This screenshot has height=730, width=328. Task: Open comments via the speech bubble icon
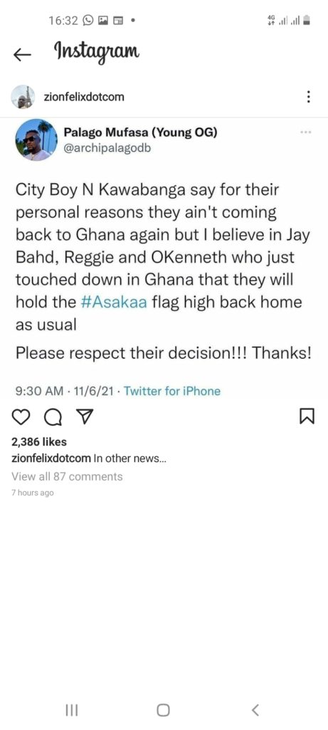point(52,416)
